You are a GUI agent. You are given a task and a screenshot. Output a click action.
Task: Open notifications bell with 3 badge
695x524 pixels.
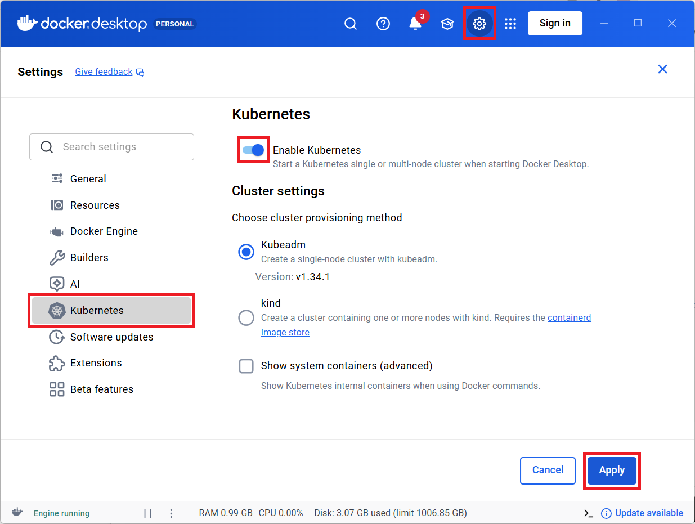[x=416, y=23]
